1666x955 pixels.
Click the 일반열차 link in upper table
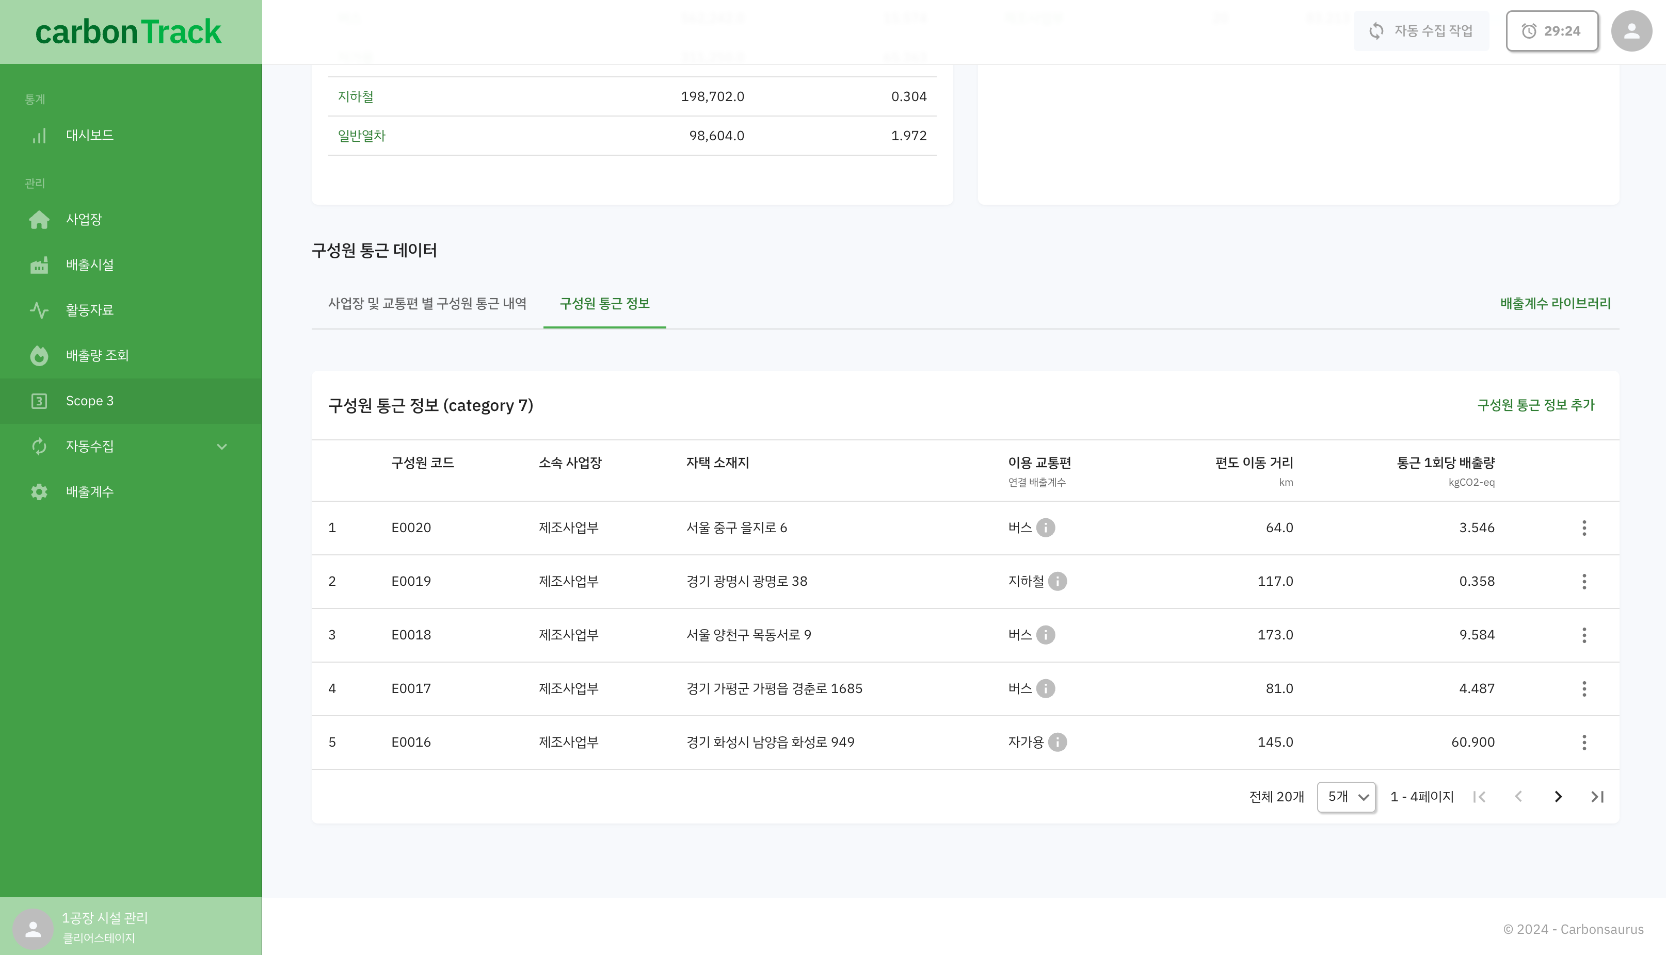click(x=362, y=136)
